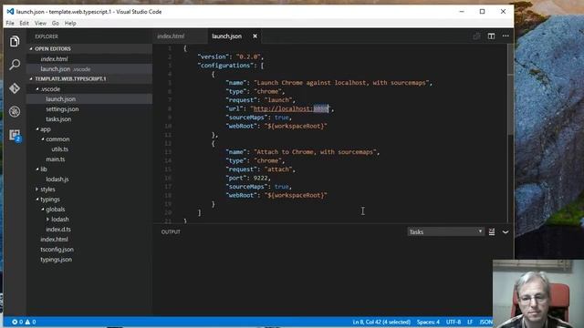584x328 pixels.
Task: Open lodash.js in the lib folder
Action: pos(57,179)
